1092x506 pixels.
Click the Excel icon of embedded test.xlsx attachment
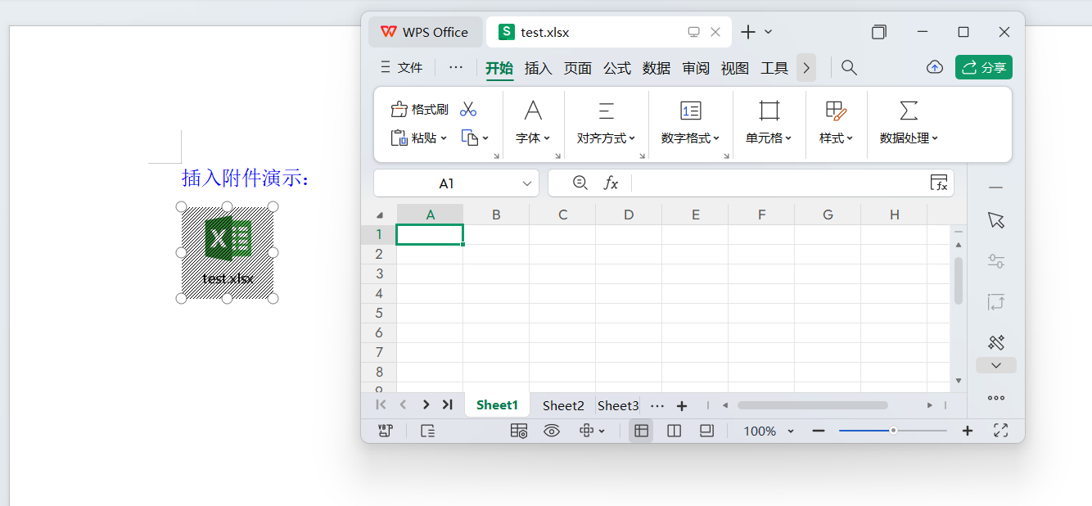pyautogui.click(x=228, y=238)
